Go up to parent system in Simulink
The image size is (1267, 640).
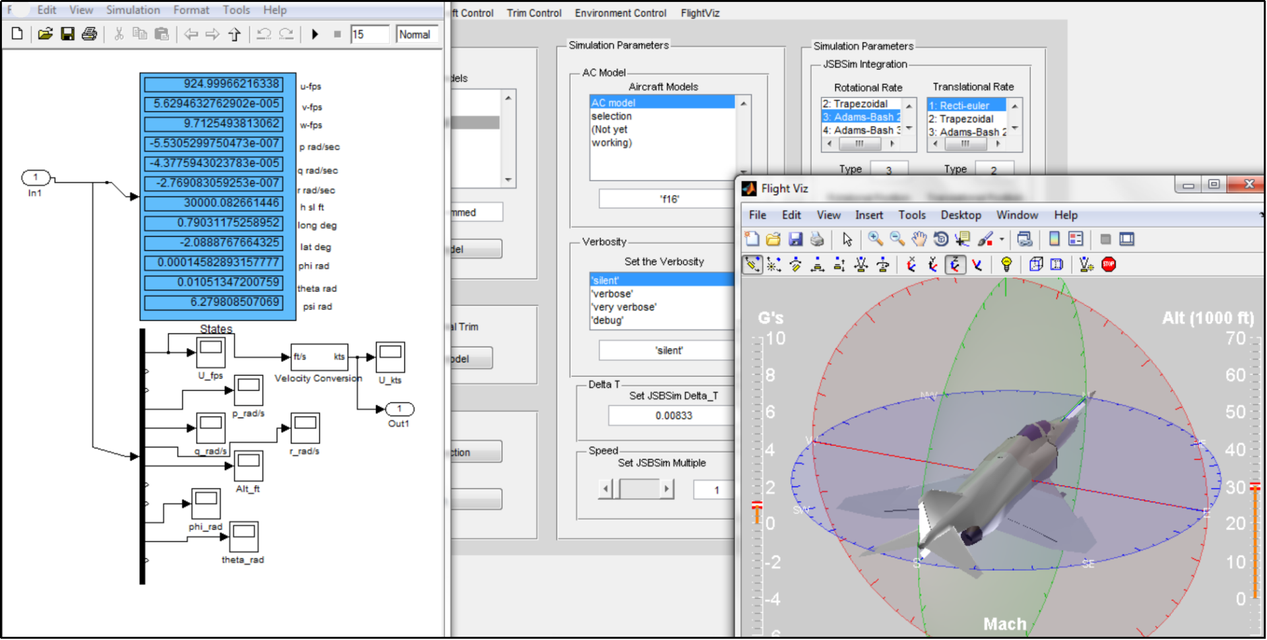click(x=234, y=34)
